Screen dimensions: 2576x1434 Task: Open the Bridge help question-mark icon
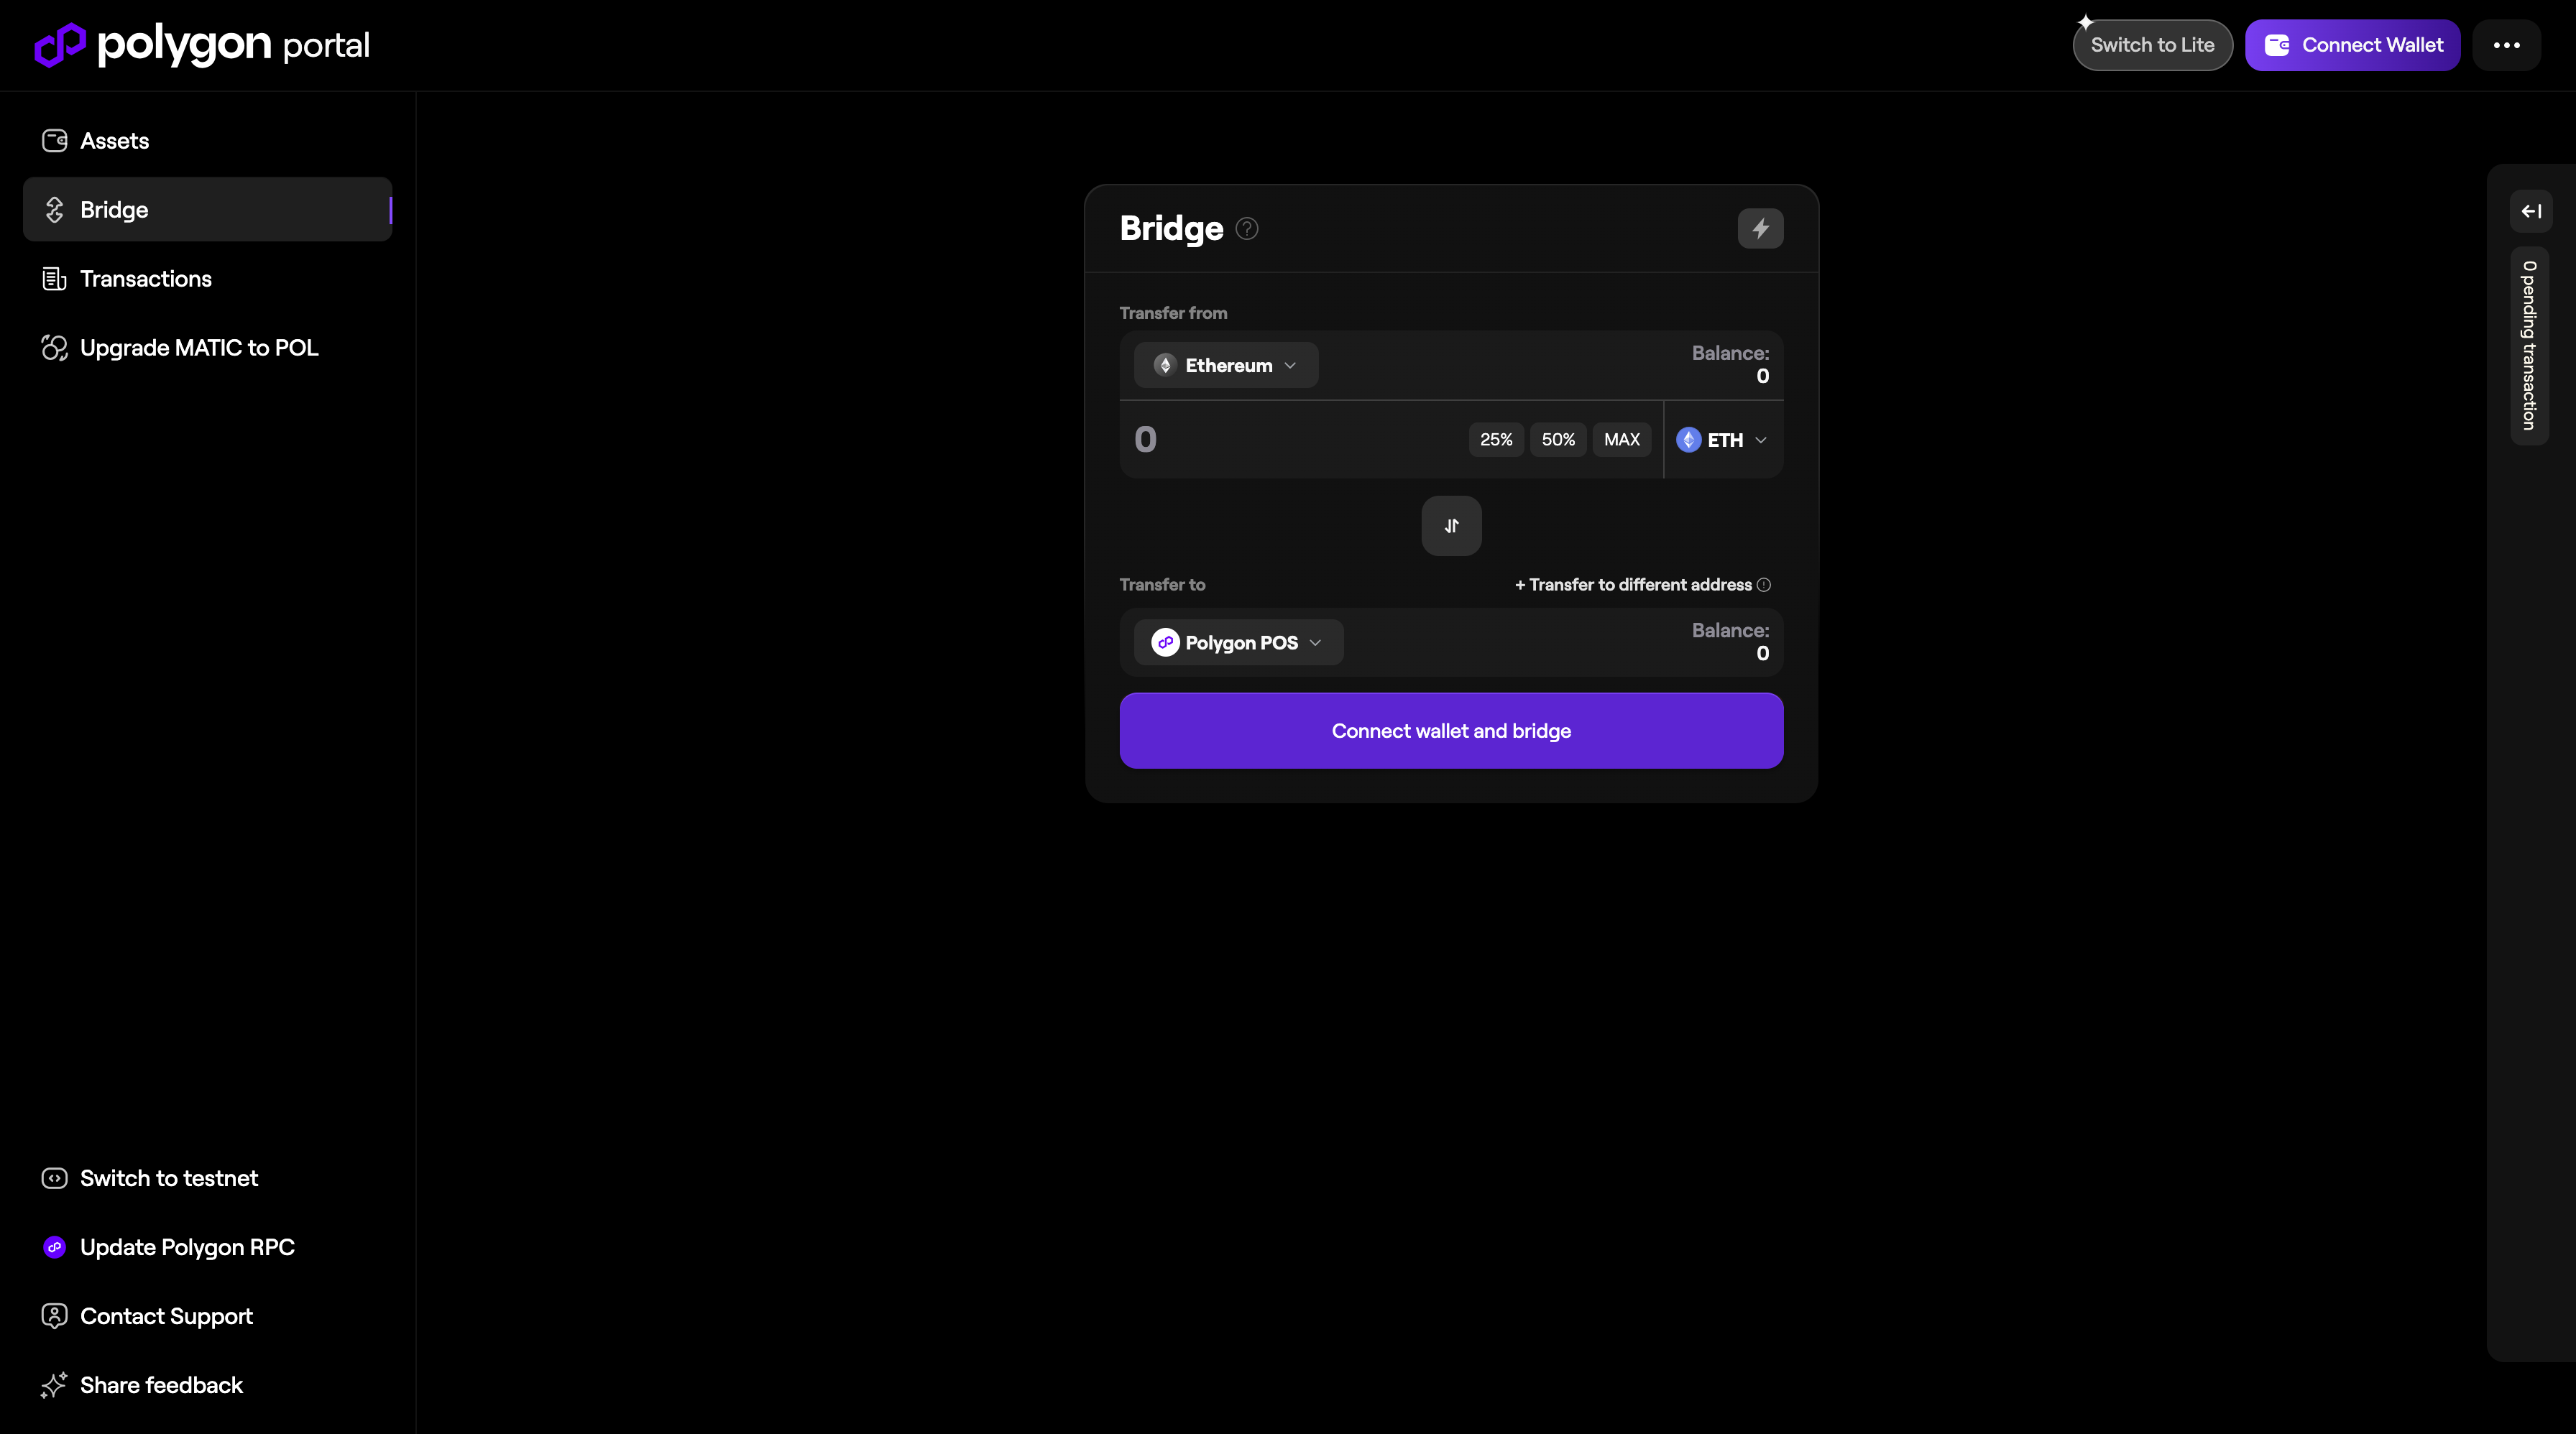(1246, 229)
